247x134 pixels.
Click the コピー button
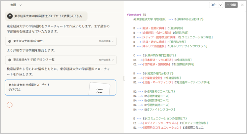(214, 5)
